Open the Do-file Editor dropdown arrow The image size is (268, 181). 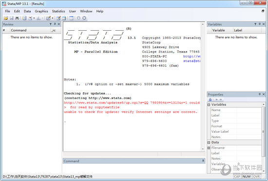tap(53, 18)
